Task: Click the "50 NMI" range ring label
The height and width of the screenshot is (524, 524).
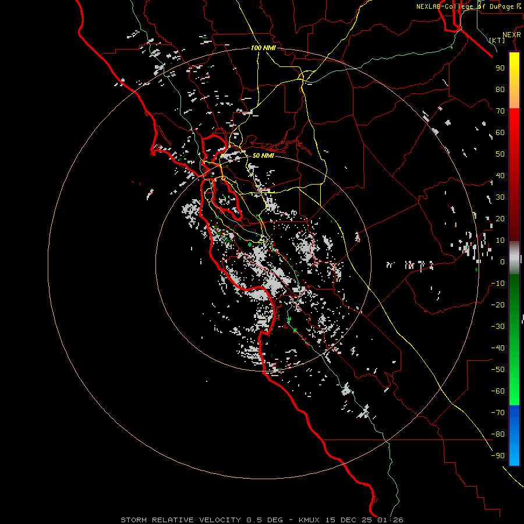Action: [x=263, y=155]
